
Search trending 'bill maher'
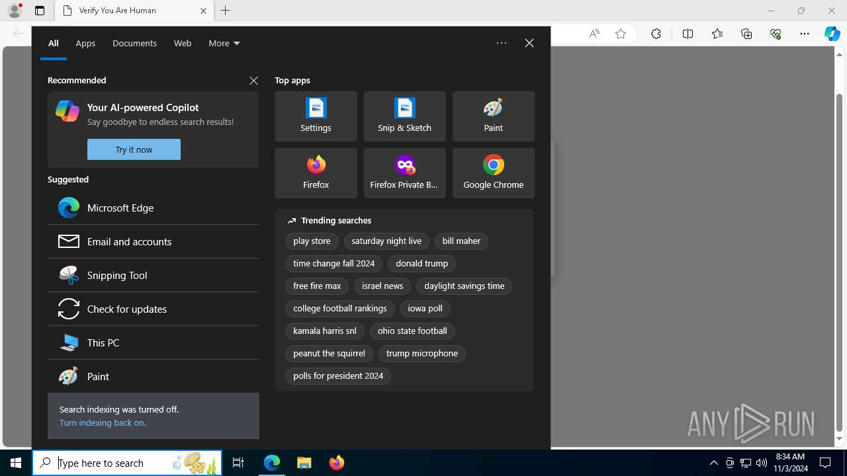click(x=461, y=241)
